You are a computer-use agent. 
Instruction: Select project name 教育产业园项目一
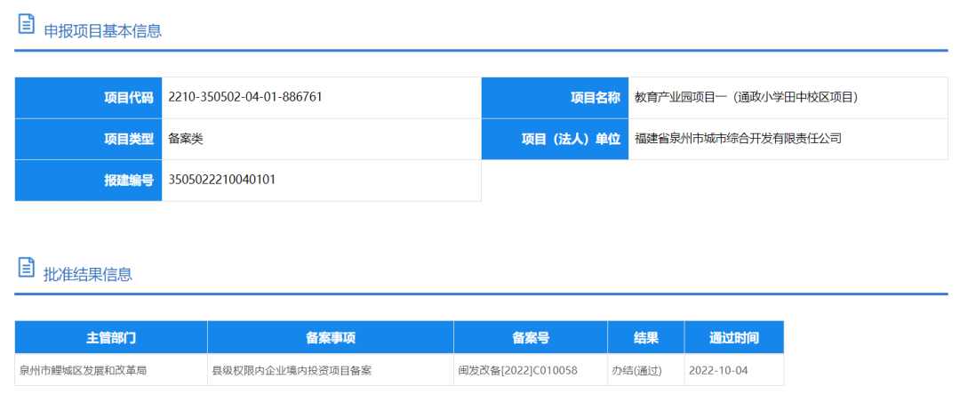pyautogui.click(x=747, y=97)
